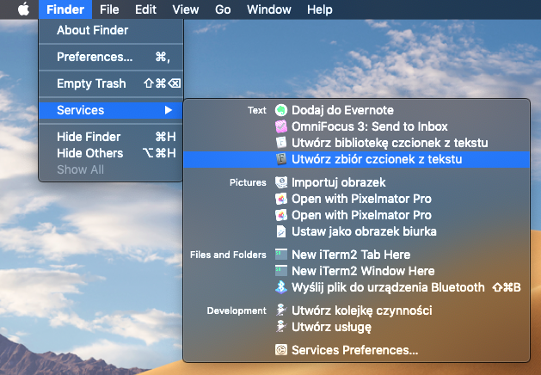This screenshot has width=541, height=375.
Task: Open the Apple menu
Action: tap(23, 9)
